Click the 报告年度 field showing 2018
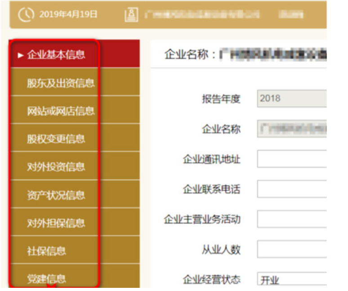348x291 pixels. point(291,98)
